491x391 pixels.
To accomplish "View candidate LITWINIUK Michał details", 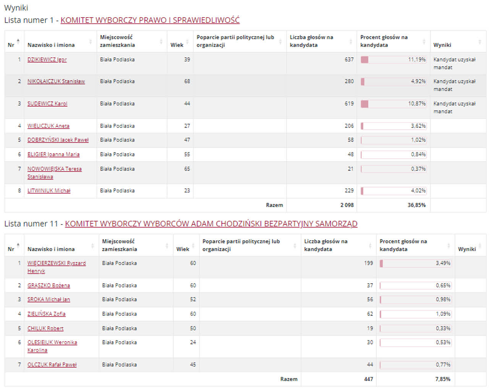I will point(49,191).
